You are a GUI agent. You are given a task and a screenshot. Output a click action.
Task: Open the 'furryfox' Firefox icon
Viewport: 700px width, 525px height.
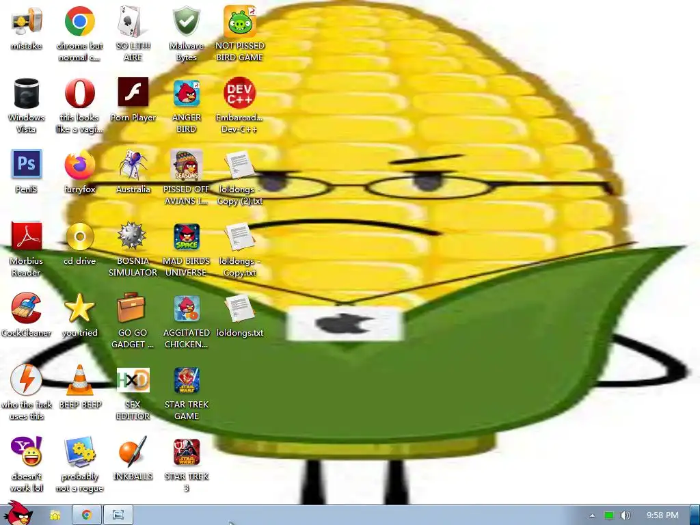pyautogui.click(x=79, y=165)
